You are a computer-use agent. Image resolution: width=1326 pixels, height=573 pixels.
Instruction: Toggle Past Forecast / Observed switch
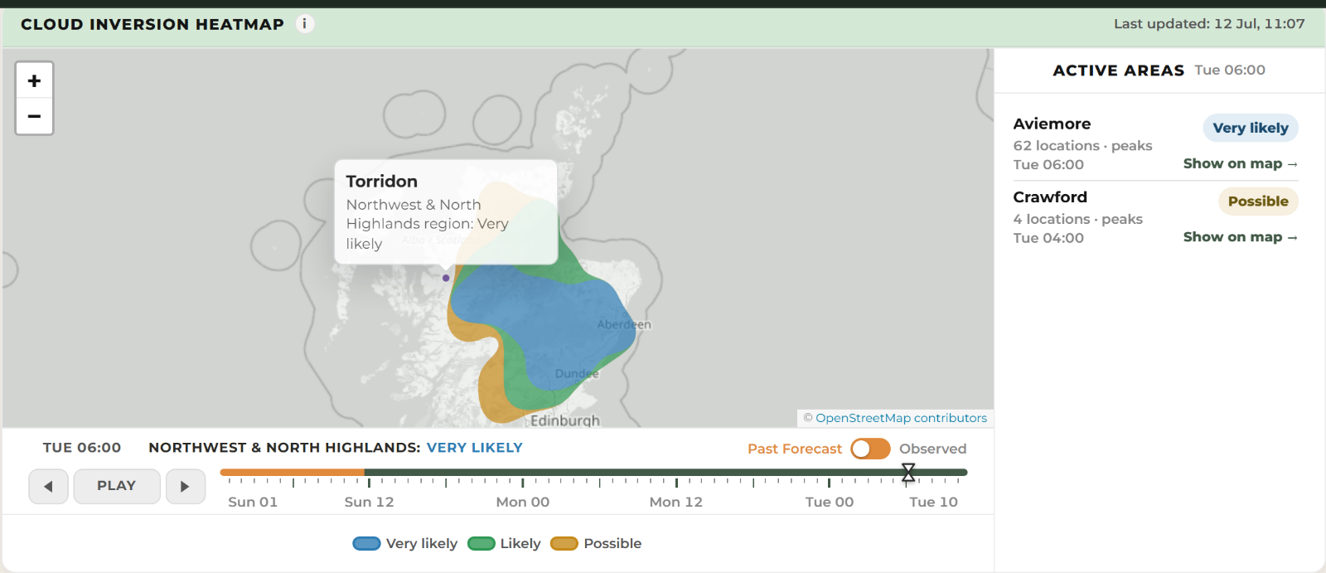coord(870,449)
